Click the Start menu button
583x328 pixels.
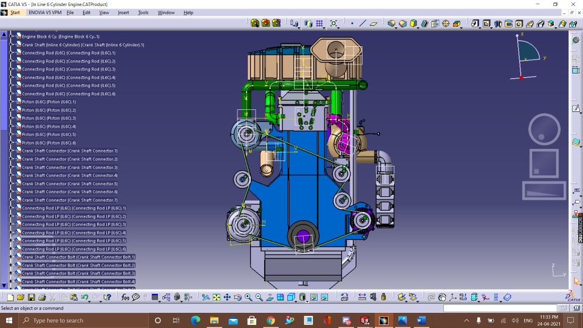(x=15, y=12)
